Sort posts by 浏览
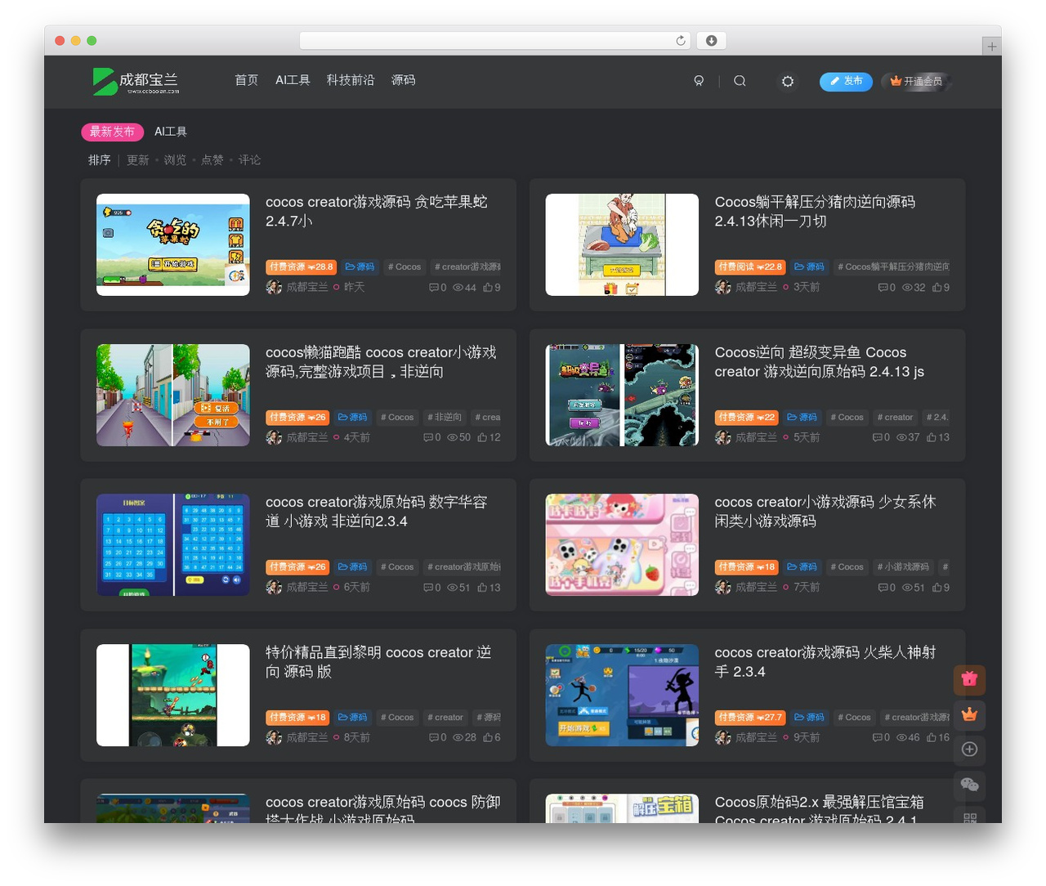1046x886 pixels. point(175,160)
